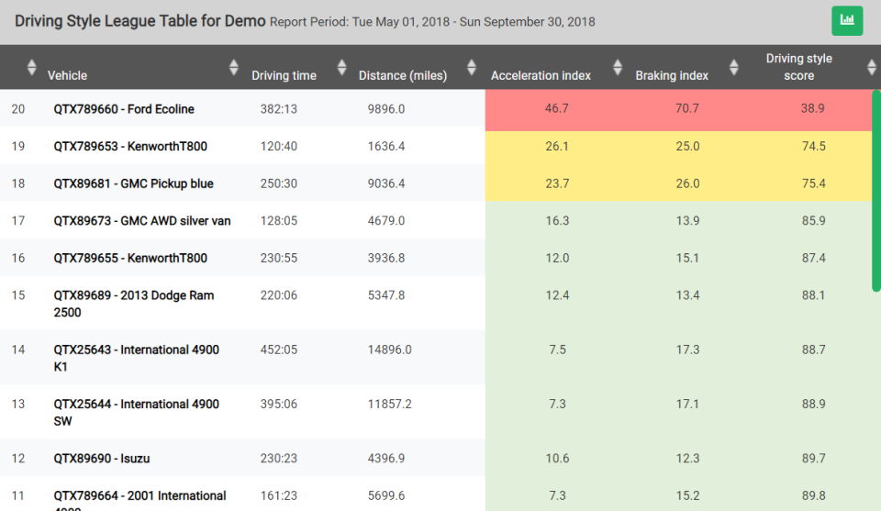Viewport: 881px width, 511px height.
Task: Click the Driving time header text
Action: point(284,75)
